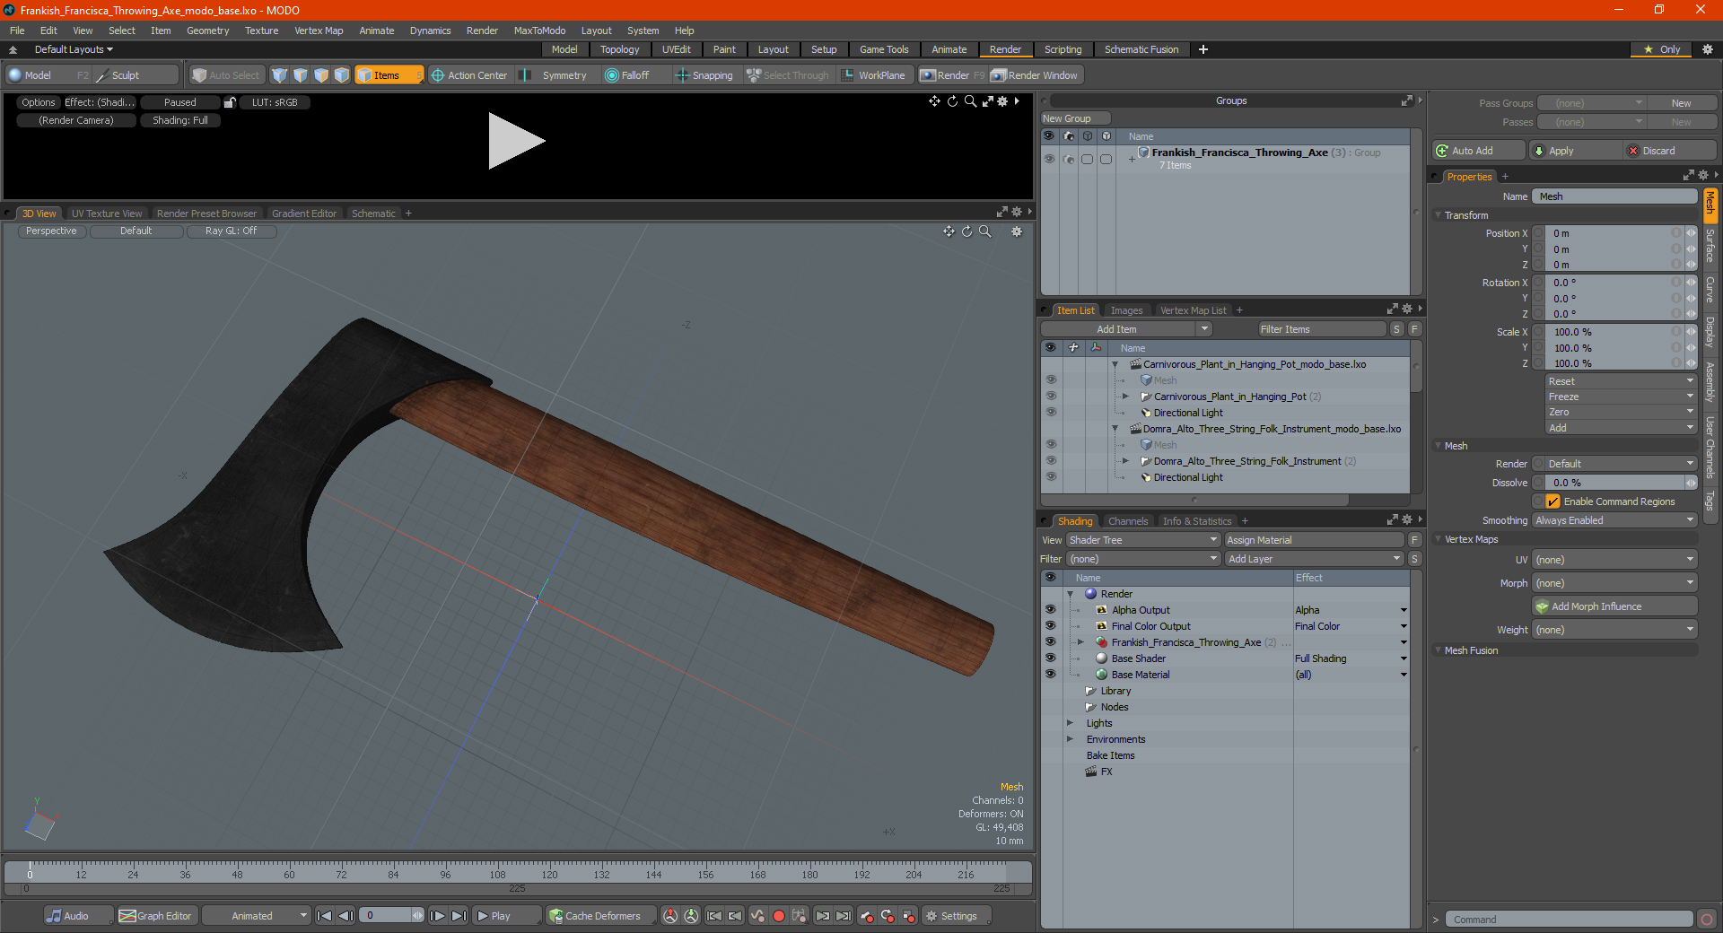Click the Play button in the timeline controls
Image resolution: width=1723 pixels, height=933 pixels.
(507, 916)
